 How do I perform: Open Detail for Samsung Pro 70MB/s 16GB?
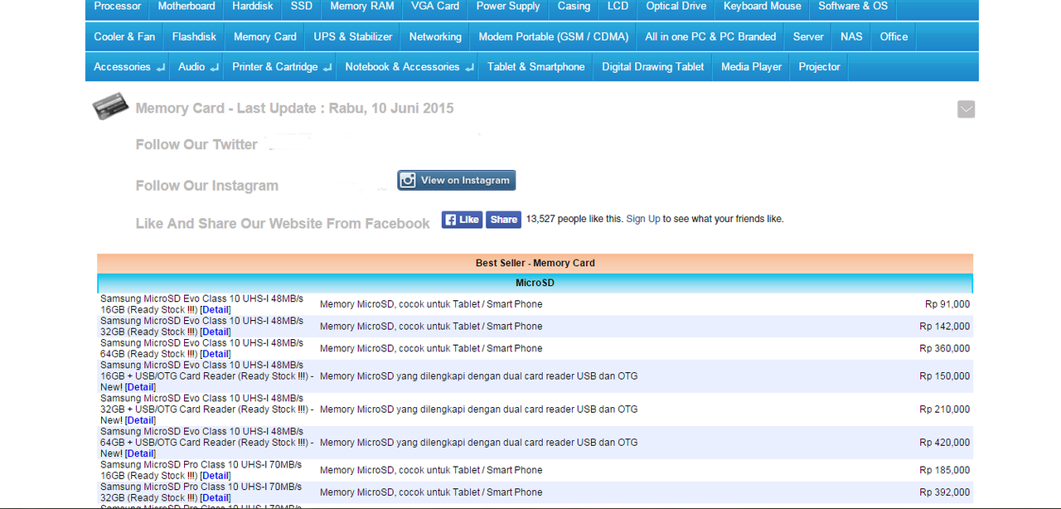[x=216, y=476]
